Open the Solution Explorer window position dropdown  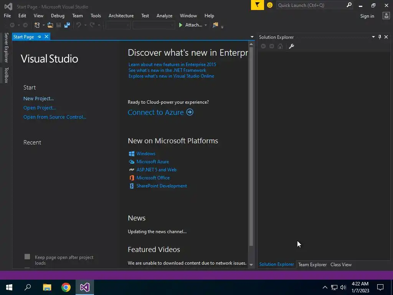(x=373, y=37)
